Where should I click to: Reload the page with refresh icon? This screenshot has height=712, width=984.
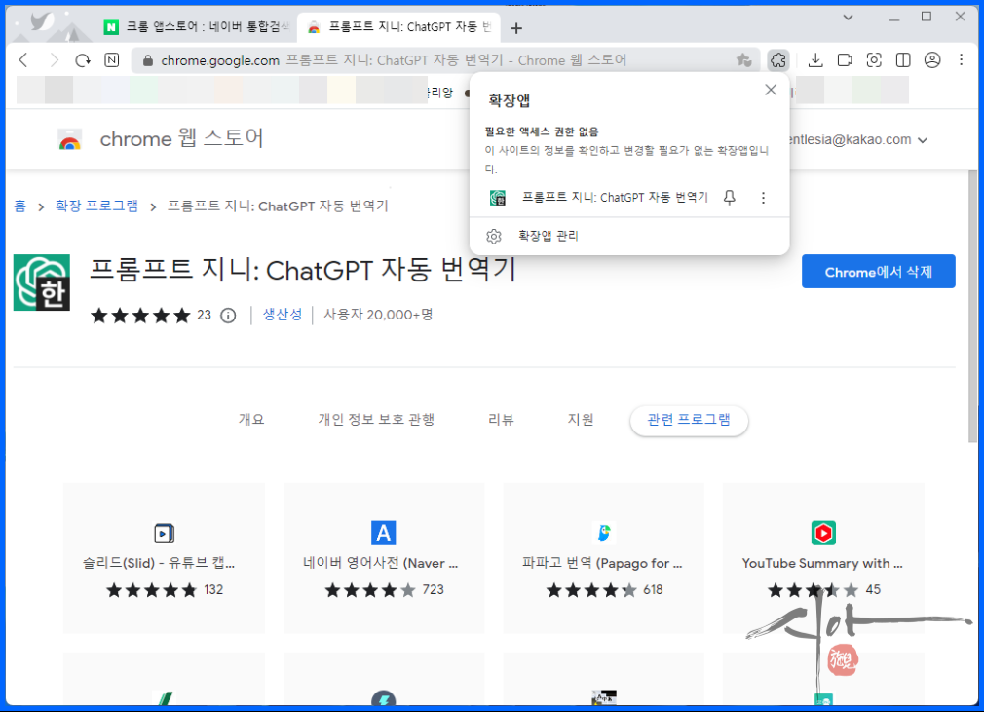[83, 60]
